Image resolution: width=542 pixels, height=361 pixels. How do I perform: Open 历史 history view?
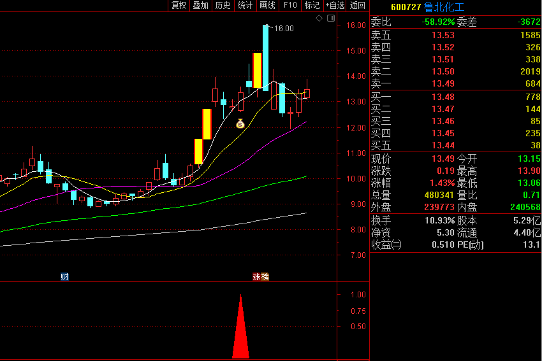click(223, 5)
